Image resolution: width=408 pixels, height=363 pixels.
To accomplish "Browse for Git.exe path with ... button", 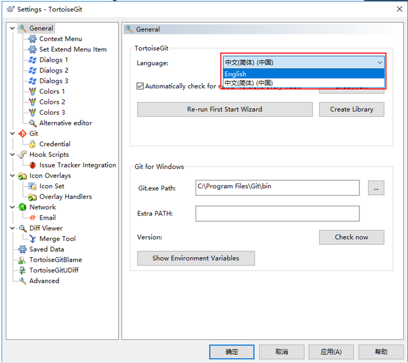I will [376, 188].
